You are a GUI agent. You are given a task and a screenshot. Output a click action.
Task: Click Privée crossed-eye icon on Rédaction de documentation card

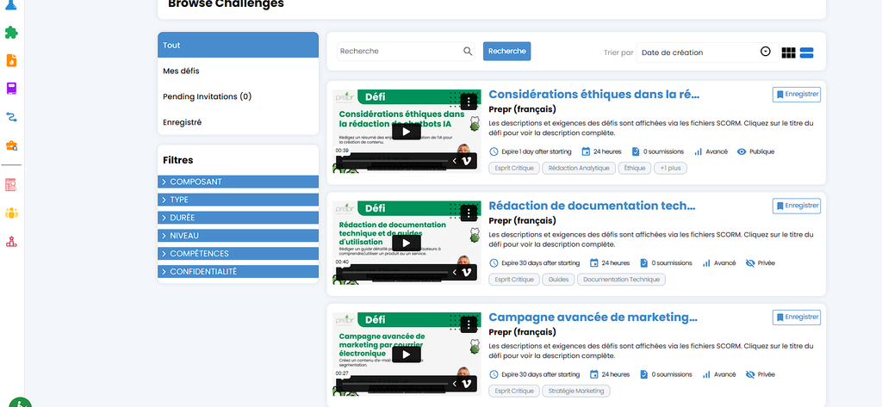coord(750,263)
